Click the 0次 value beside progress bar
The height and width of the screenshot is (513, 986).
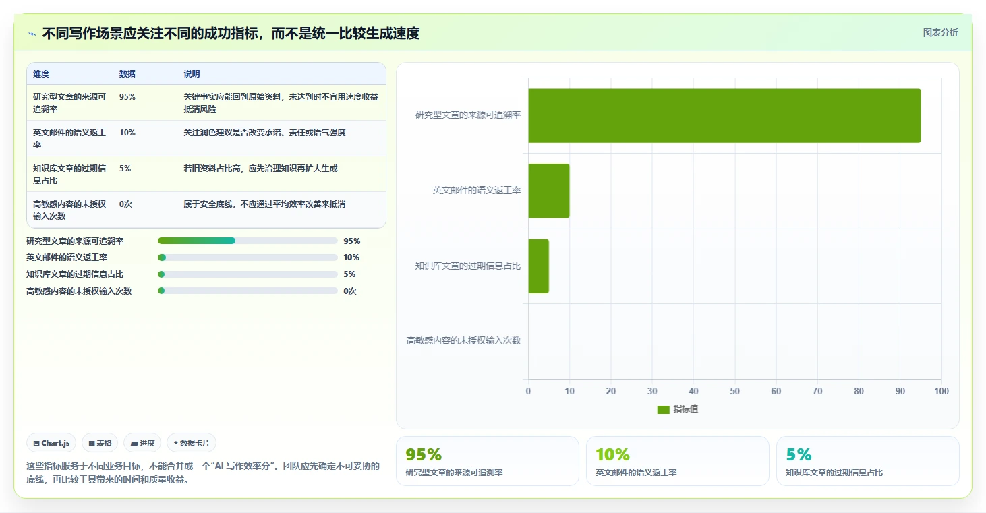pyautogui.click(x=350, y=291)
